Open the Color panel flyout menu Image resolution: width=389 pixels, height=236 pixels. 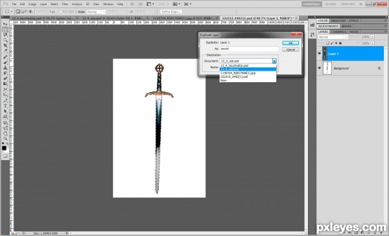(x=386, y=21)
